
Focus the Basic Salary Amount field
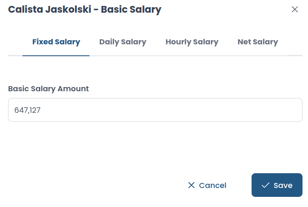(155, 110)
